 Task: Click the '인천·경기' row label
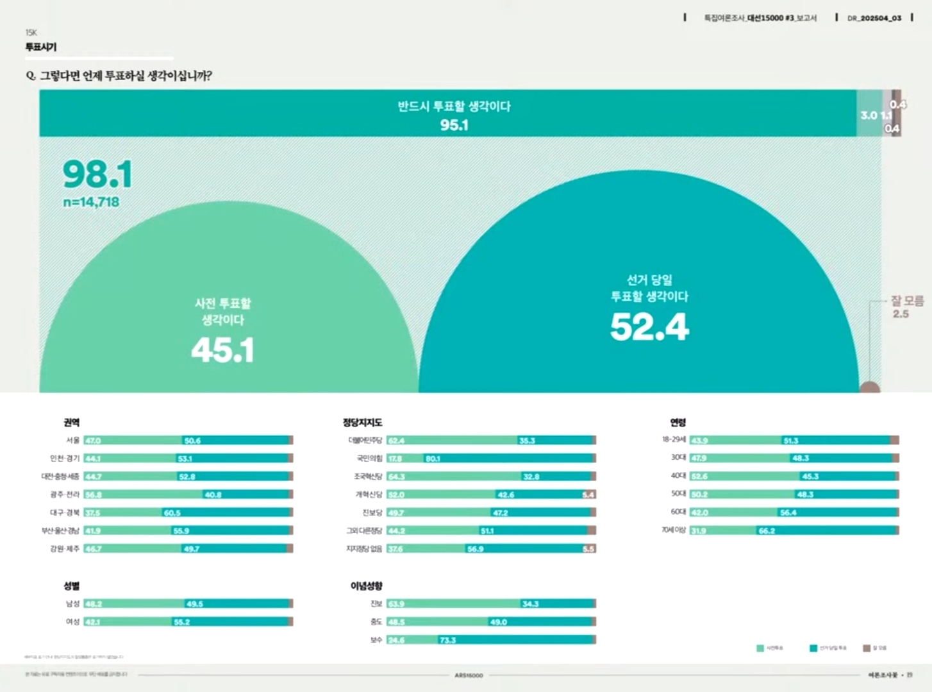point(65,459)
